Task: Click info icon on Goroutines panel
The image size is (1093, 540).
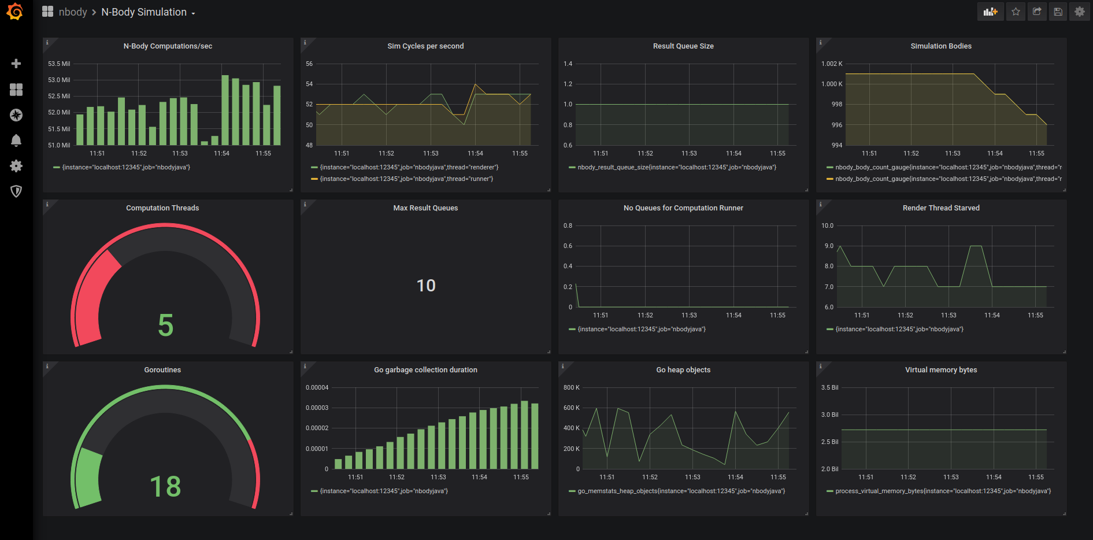Action: pyautogui.click(x=47, y=366)
